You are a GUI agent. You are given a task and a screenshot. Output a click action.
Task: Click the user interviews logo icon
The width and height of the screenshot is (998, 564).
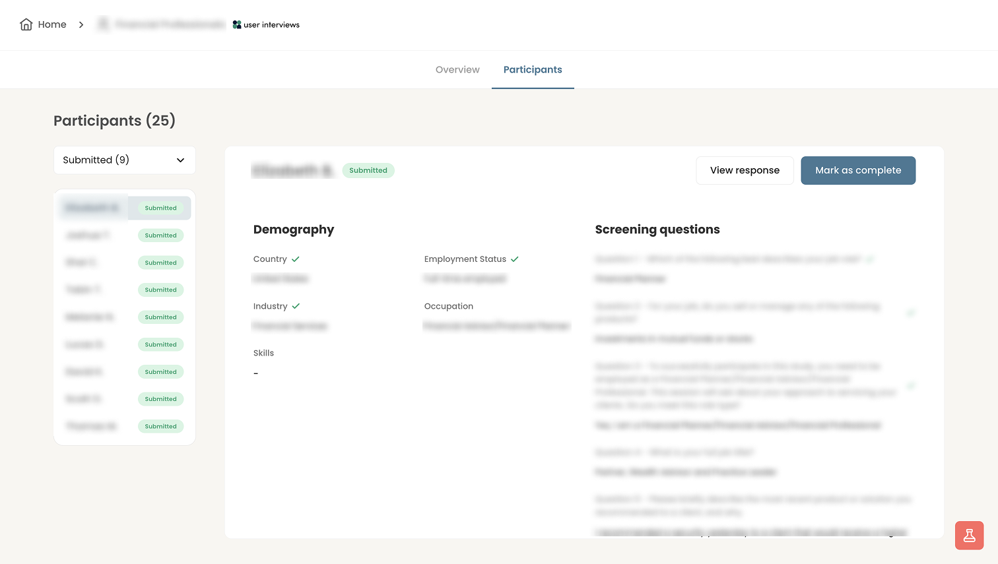[x=237, y=24]
